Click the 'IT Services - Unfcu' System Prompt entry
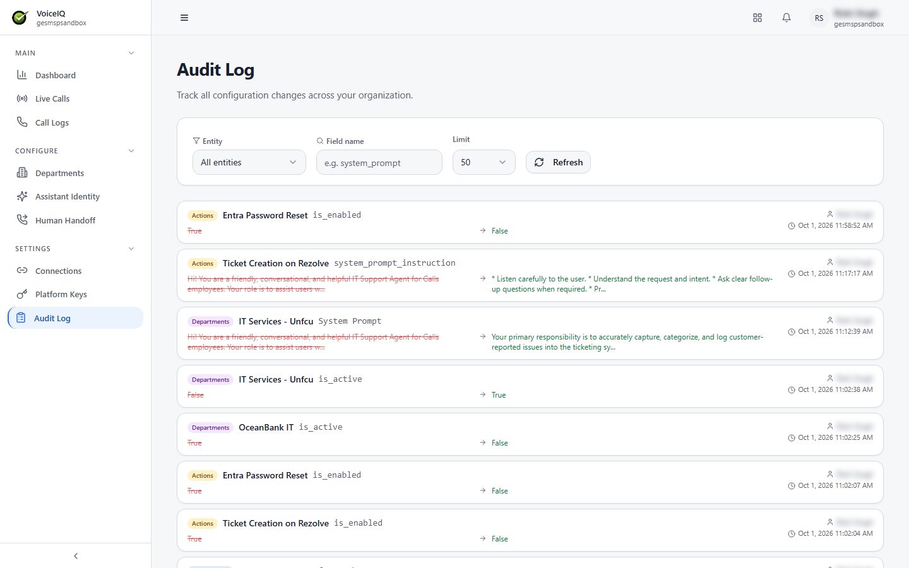Viewport: 909px width, 568px height. coord(530,333)
